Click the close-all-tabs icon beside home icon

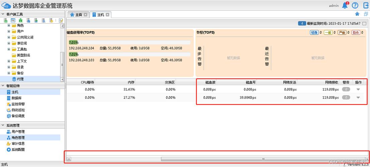tap(366, 14)
